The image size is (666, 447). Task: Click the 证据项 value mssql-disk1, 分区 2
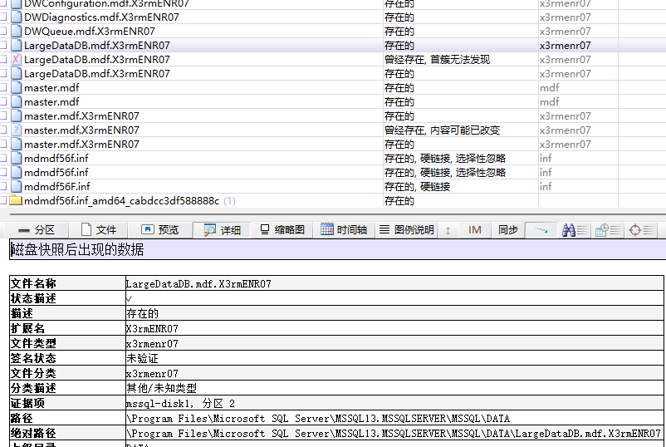180,403
